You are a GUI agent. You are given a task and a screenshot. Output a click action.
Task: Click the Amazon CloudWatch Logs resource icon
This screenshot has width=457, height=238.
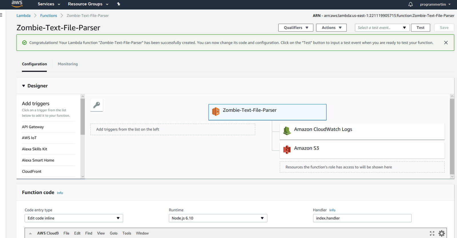pyautogui.click(x=287, y=130)
